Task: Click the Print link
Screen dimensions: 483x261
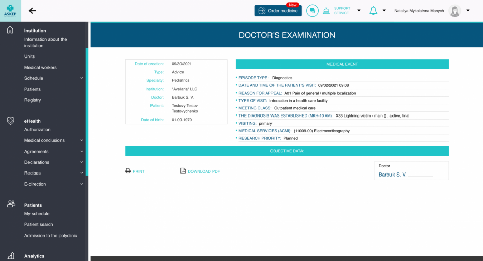Action: (x=135, y=171)
